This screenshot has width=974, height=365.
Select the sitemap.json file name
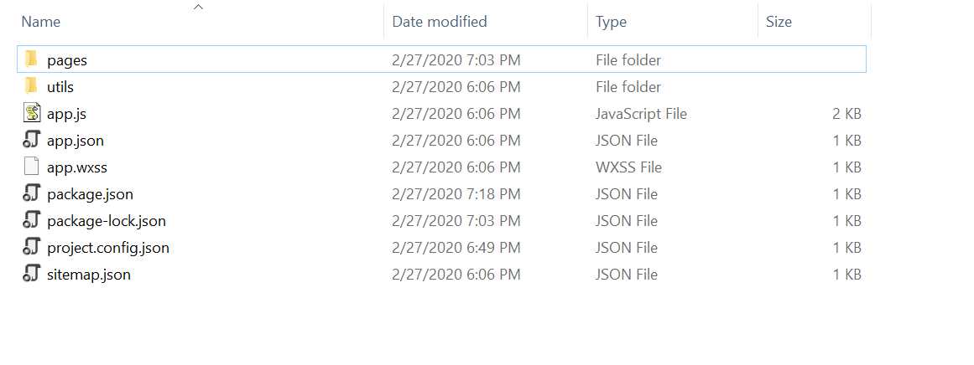[x=89, y=274]
